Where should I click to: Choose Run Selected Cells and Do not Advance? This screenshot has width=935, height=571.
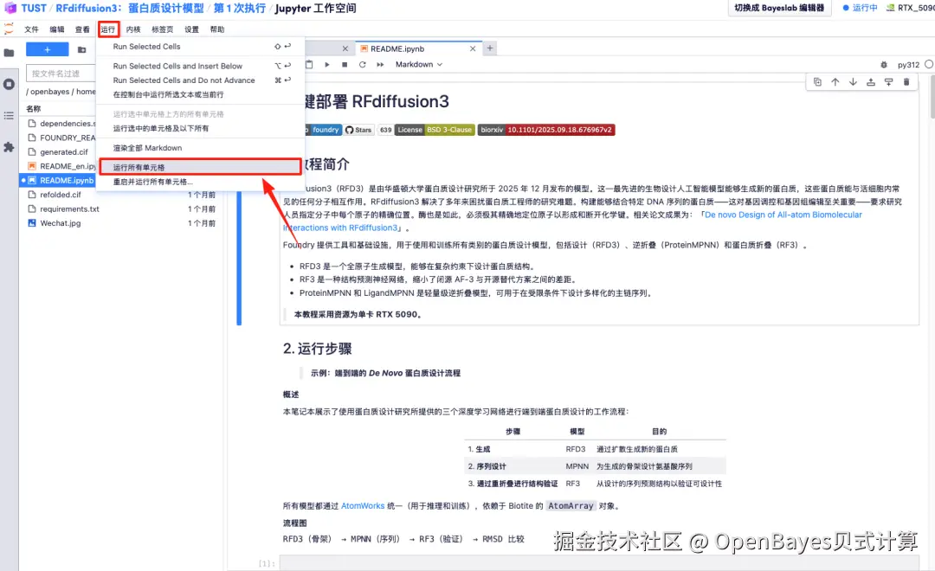click(200, 80)
